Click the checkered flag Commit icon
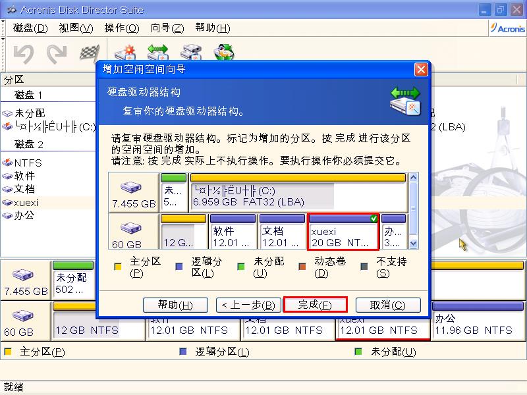Image resolution: width=527 pixels, height=395 pixels. (90, 53)
